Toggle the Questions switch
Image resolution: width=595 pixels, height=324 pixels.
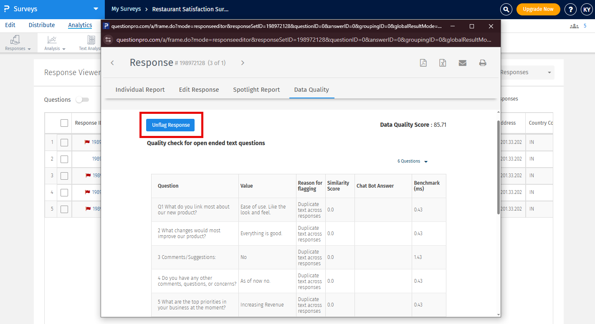click(82, 100)
